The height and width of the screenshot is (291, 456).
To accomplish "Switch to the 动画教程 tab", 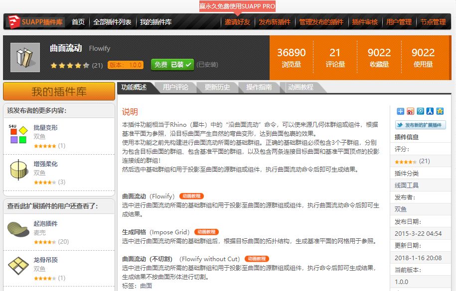I will click(x=301, y=88).
